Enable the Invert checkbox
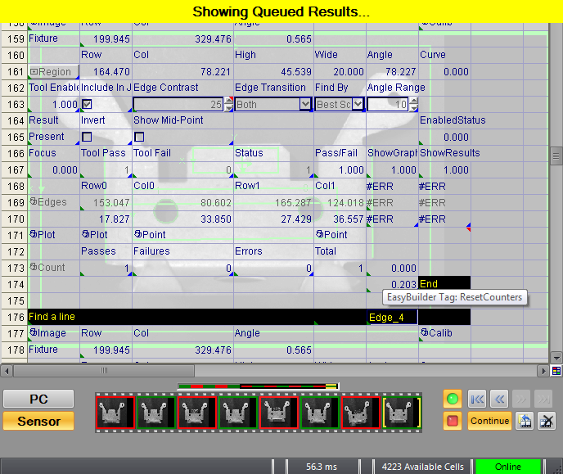This screenshot has width=563, height=474. click(87, 137)
